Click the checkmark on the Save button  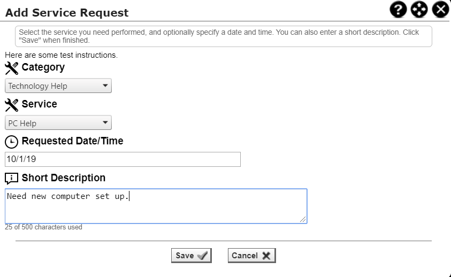click(x=203, y=256)
